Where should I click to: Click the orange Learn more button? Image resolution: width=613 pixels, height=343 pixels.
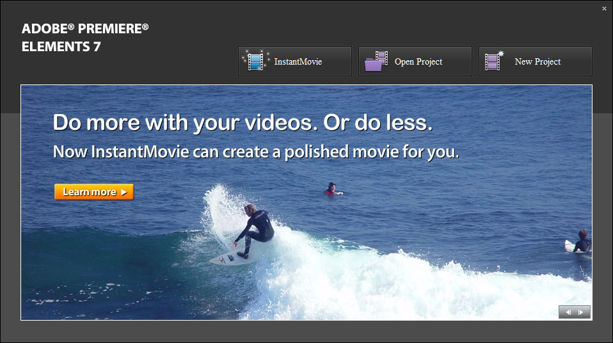pos(94,192)
